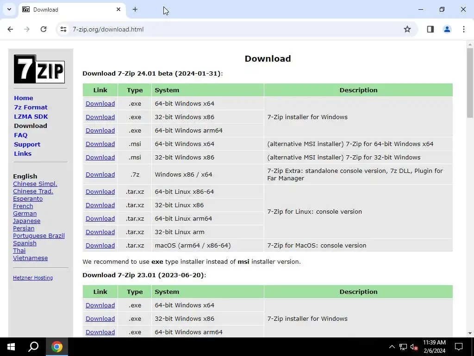Open the Chrome side panel

[x=430, y=29]
